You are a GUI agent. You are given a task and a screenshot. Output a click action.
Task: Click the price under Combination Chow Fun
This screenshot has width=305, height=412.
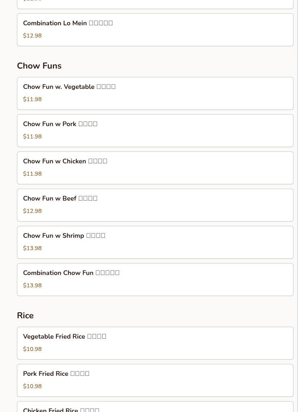coord(33,286)
